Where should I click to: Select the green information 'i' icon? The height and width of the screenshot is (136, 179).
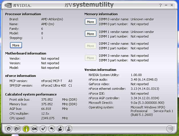tap(26, 129)
